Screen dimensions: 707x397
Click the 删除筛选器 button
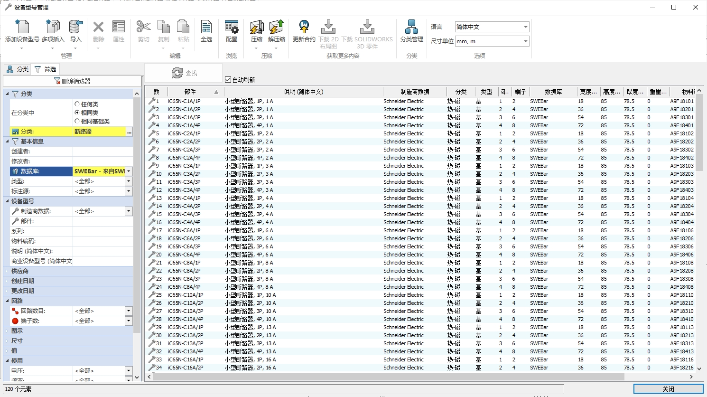pos(72,81)
